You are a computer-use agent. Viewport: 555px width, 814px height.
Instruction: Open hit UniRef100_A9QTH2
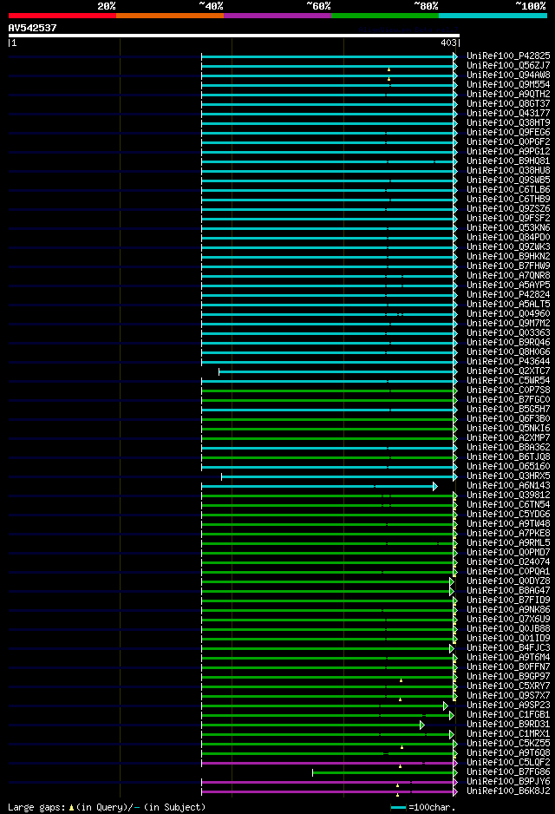pyautogui.click(x=508, y=95)
